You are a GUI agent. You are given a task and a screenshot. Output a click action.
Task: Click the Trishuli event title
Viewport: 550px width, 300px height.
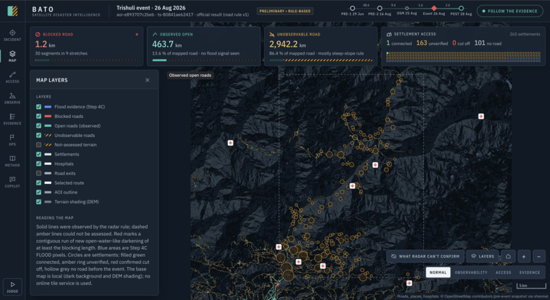[x=151, y=7]
